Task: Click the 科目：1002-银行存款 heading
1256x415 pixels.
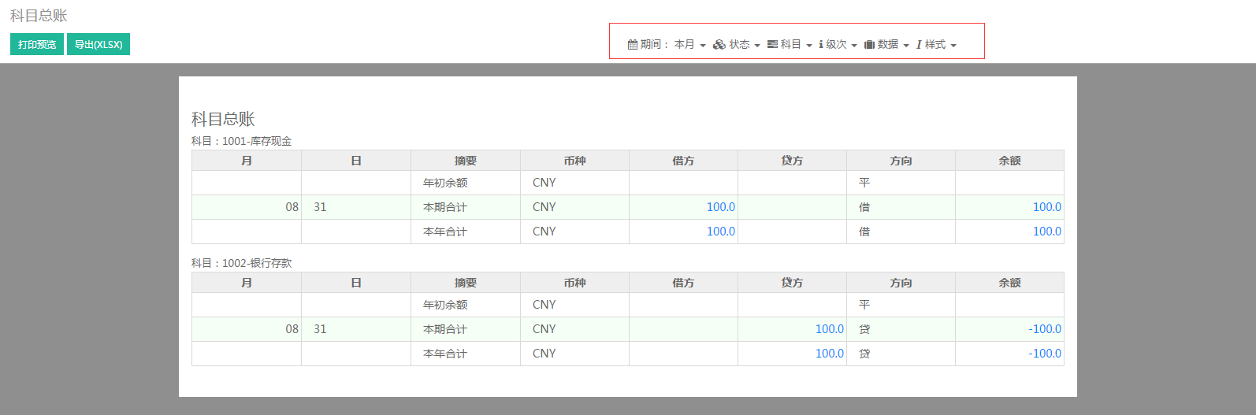Action: (x=241, y=263)
